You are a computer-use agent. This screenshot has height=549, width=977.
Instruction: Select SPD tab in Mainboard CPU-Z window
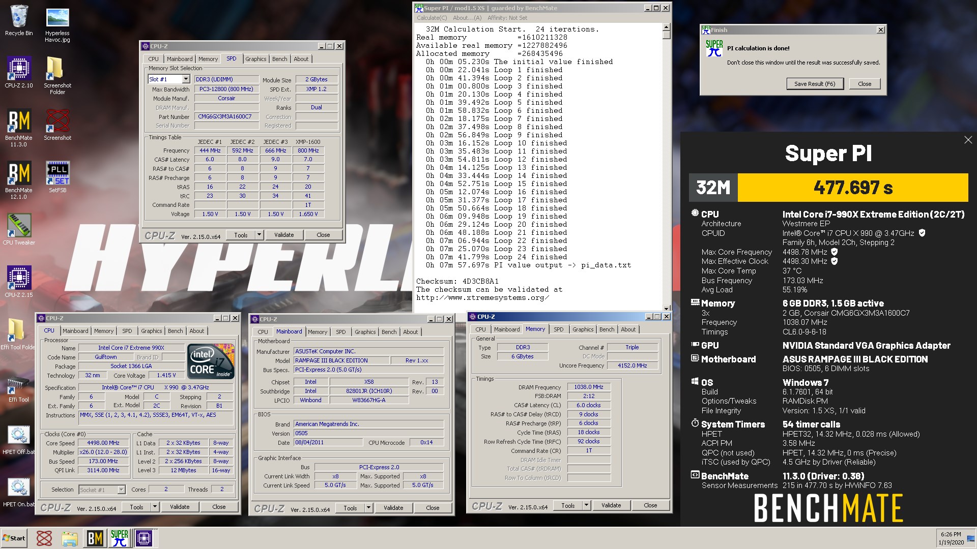click(x=341, y=332)
